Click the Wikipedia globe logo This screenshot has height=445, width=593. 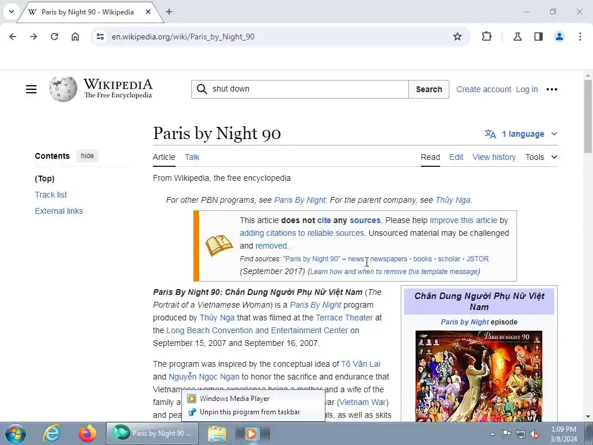point(63,89)
